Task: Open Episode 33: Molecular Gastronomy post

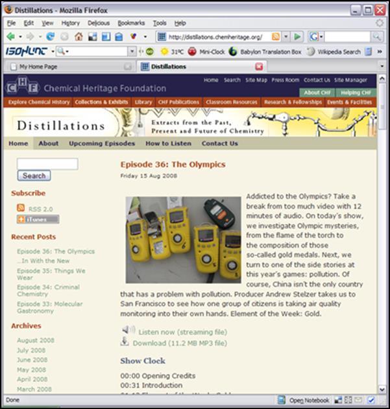Action: tap(49, 307)
